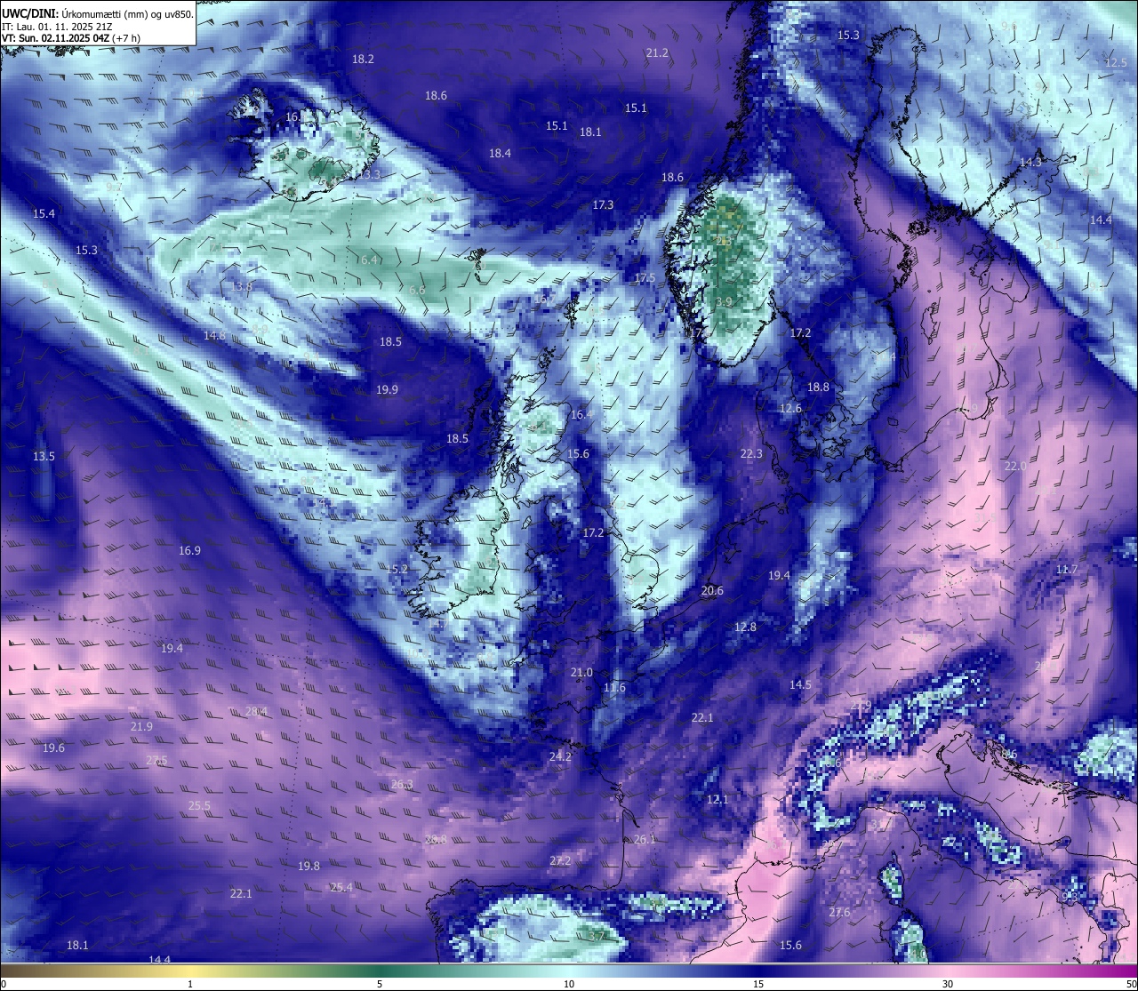The width and height of the screenshot is (1138, 991).
Task: Select the 27.6 value label
Action: click(839, 913)
